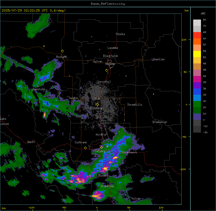Image resolution: width=216 pixels, height=211 pixels.
Task: Click the Lacombe city label
Action: pos(113,48)
